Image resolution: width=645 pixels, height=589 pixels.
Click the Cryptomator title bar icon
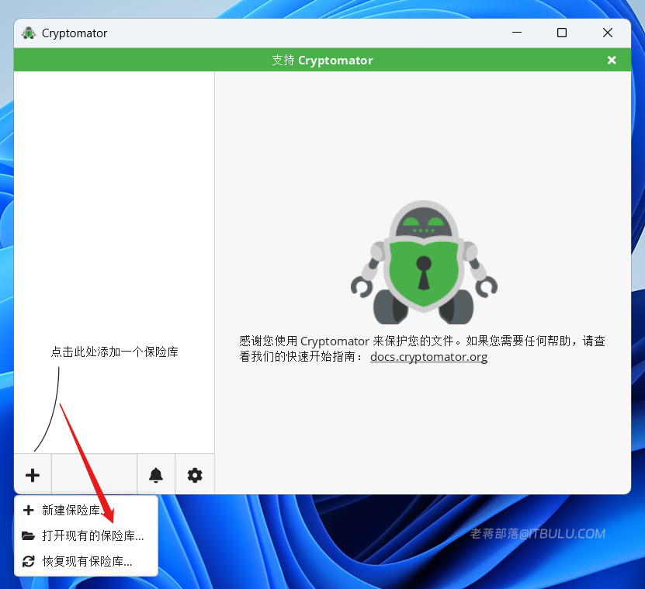coord(29,33)
